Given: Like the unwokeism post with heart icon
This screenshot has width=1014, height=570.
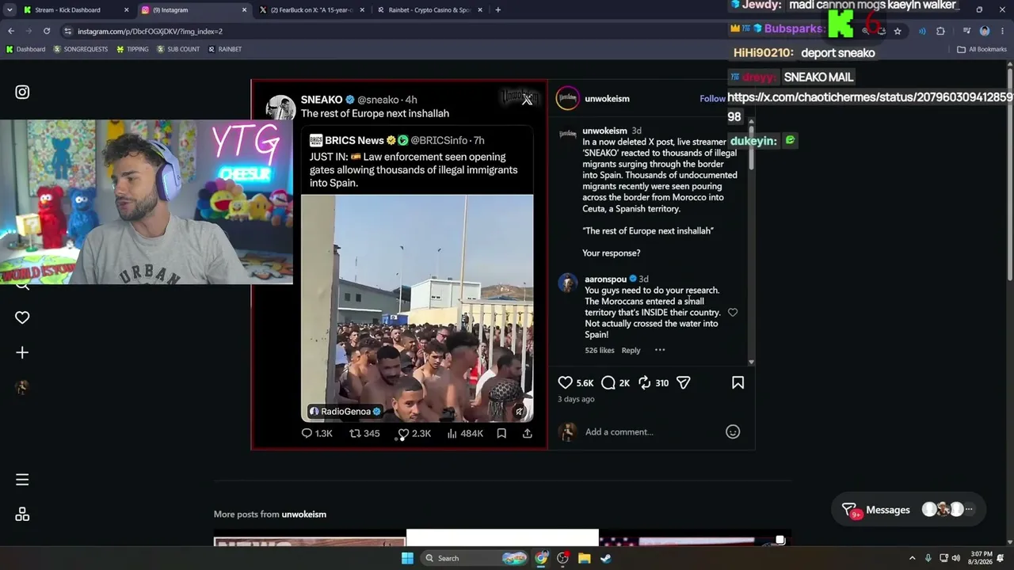Looking at the screenshot, I should (565, 383).
